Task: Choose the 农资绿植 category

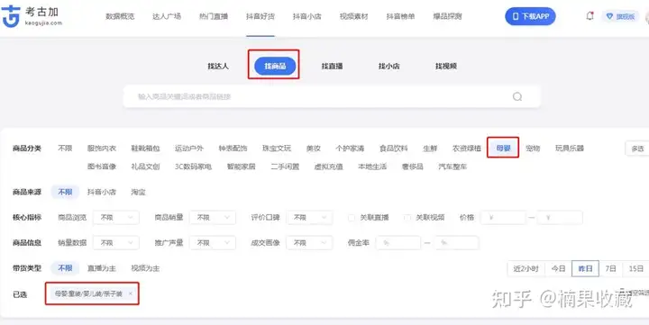Action: (x=467, y=148)
